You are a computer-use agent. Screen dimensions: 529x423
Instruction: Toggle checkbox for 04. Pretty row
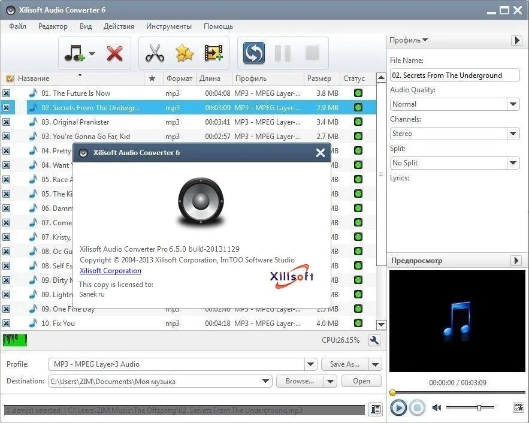[x=7, y=151]
